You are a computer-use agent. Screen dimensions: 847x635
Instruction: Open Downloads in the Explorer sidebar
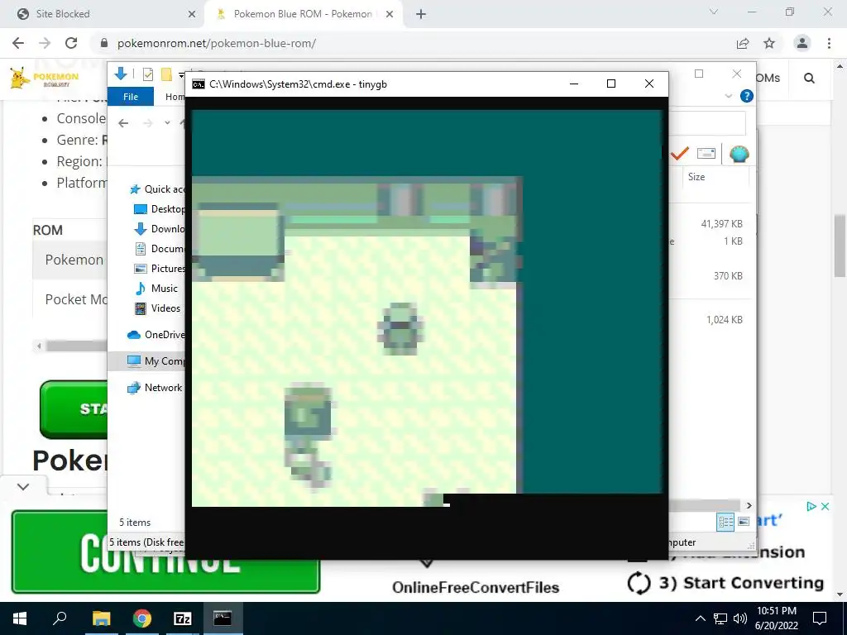pyautogui.click(x=160, y=229)
